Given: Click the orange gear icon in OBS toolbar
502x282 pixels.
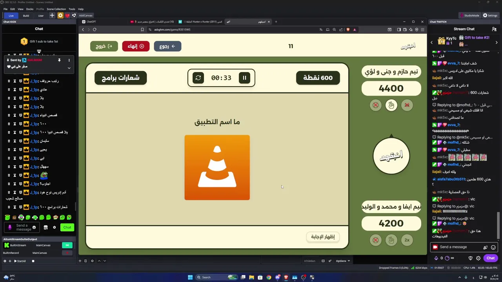Looking at the screenshot, I should tap(60, 16).
